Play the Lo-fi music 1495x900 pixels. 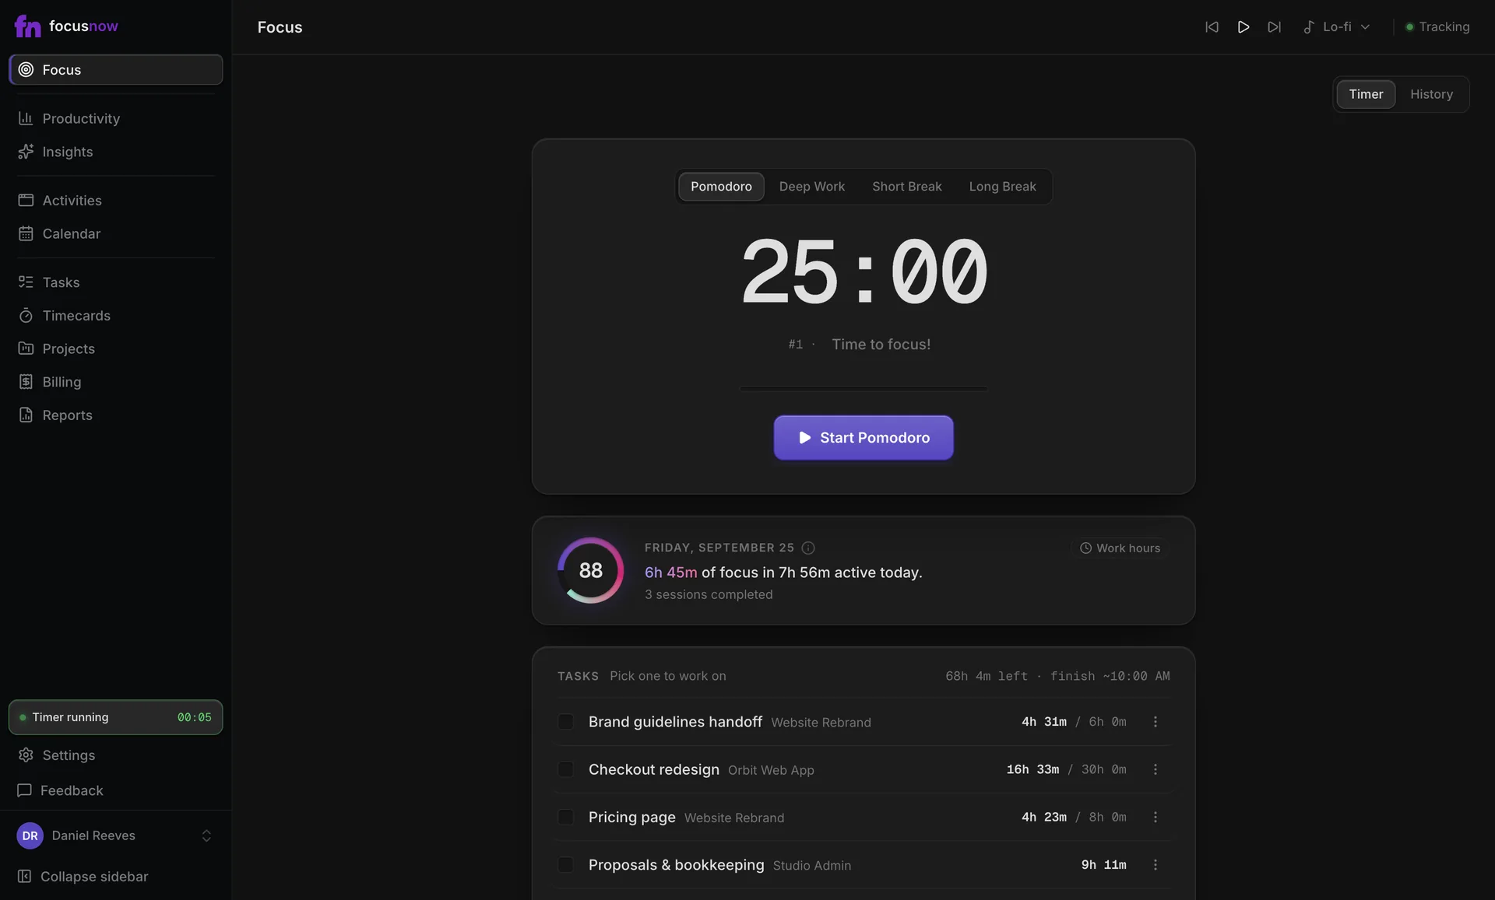pos(1243,26)
